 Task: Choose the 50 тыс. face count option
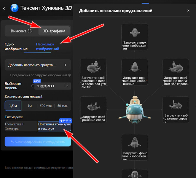point(63,106)
